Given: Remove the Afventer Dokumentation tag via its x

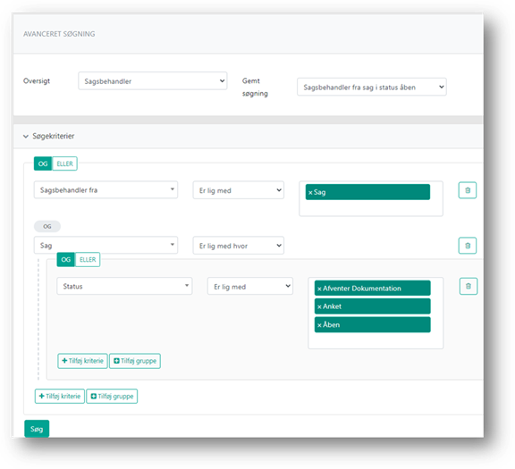Looking at the screenshot, I should click(319, 289).
